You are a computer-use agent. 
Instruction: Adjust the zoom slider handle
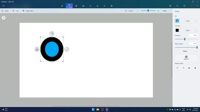pos(148,11)
